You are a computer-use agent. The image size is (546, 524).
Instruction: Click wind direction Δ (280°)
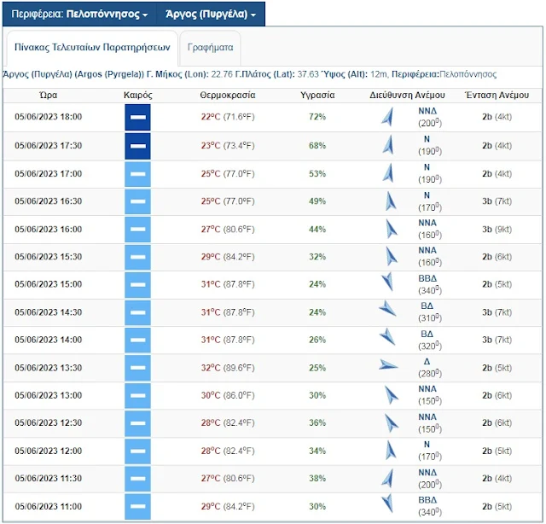click(430, 368)
